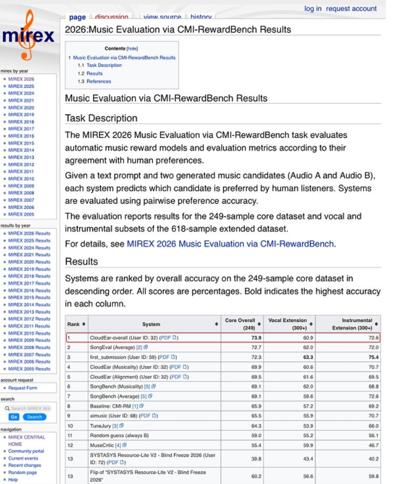Open contents item 1 Music Evaluation Results
This screenshot has width=412, height=484.
pos(124,57)
